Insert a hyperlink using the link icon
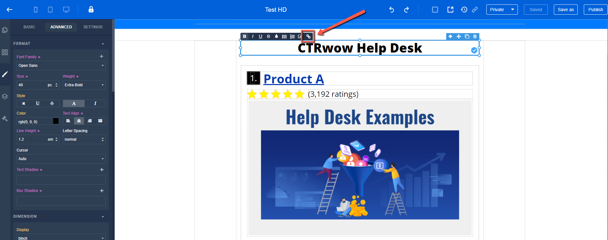 click(x=308, y=36)
